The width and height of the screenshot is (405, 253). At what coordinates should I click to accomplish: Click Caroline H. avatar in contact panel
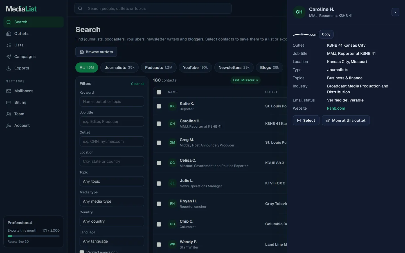click(x=299, y=12)
